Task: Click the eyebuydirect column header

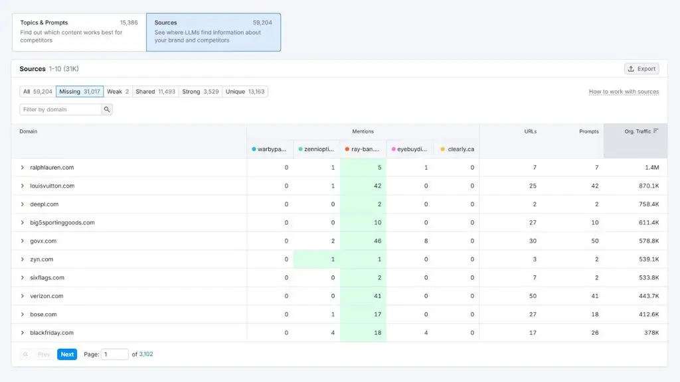Action: point(409,149)
